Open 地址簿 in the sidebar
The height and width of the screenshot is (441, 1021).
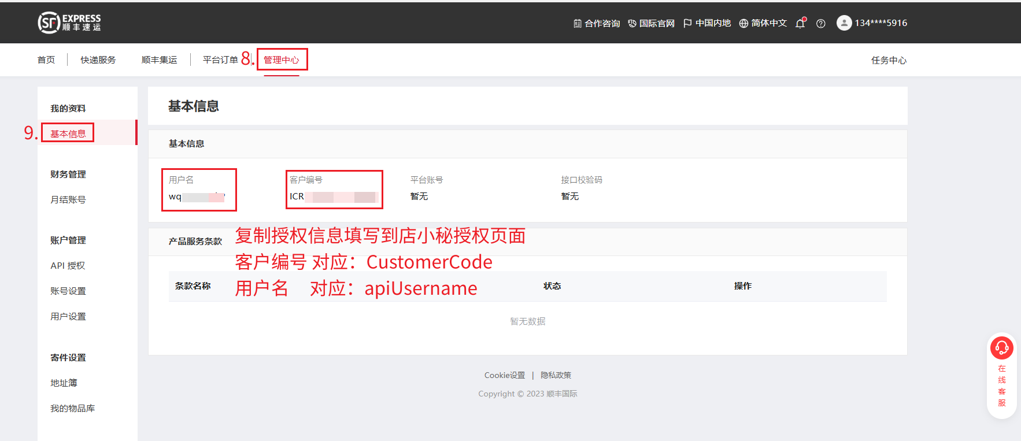(64, 383)
